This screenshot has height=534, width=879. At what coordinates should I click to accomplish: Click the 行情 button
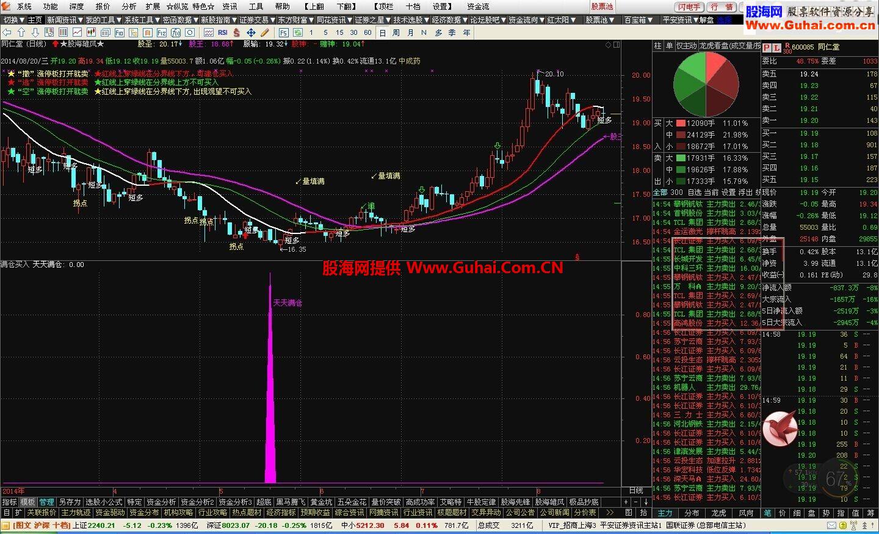[723, 7]
